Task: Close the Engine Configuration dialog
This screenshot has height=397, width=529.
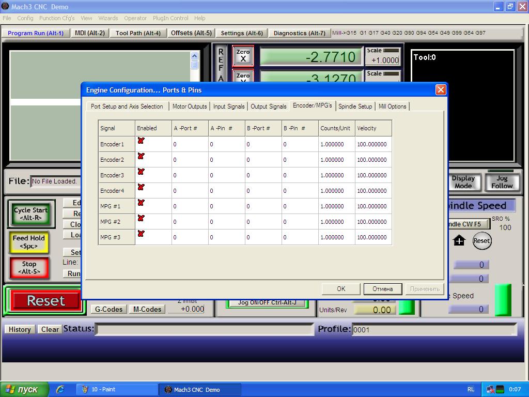Action: pos(441,90)
